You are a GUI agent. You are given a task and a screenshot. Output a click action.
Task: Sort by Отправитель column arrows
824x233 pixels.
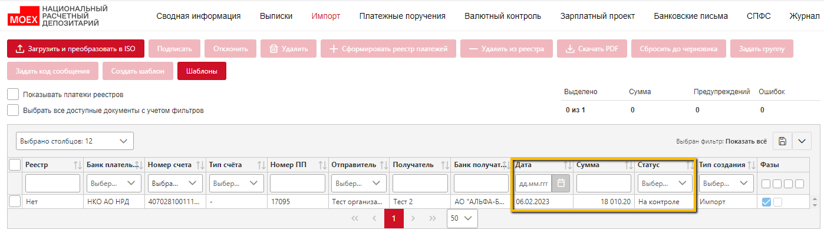point(384,165)
